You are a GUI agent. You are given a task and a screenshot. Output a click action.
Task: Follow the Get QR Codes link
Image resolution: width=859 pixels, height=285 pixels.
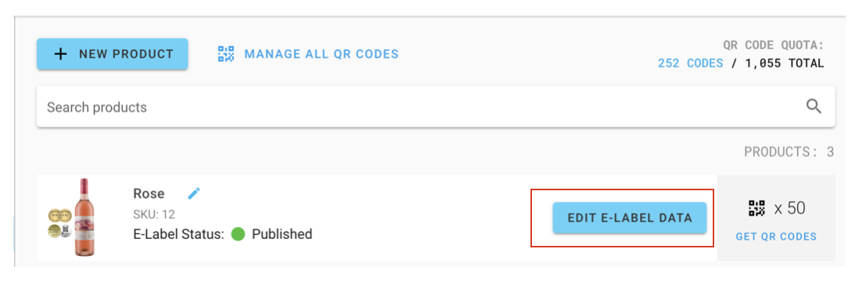point(776,236)
